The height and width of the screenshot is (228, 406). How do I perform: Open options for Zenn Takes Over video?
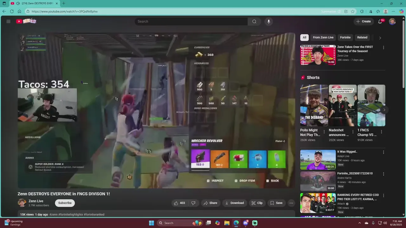(383, 47)
